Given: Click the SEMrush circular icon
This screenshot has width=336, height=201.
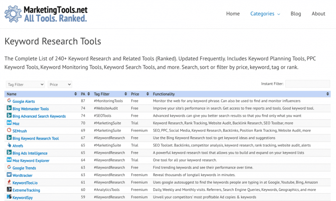Looking at the screenshot, I should (x=9, y=130).
